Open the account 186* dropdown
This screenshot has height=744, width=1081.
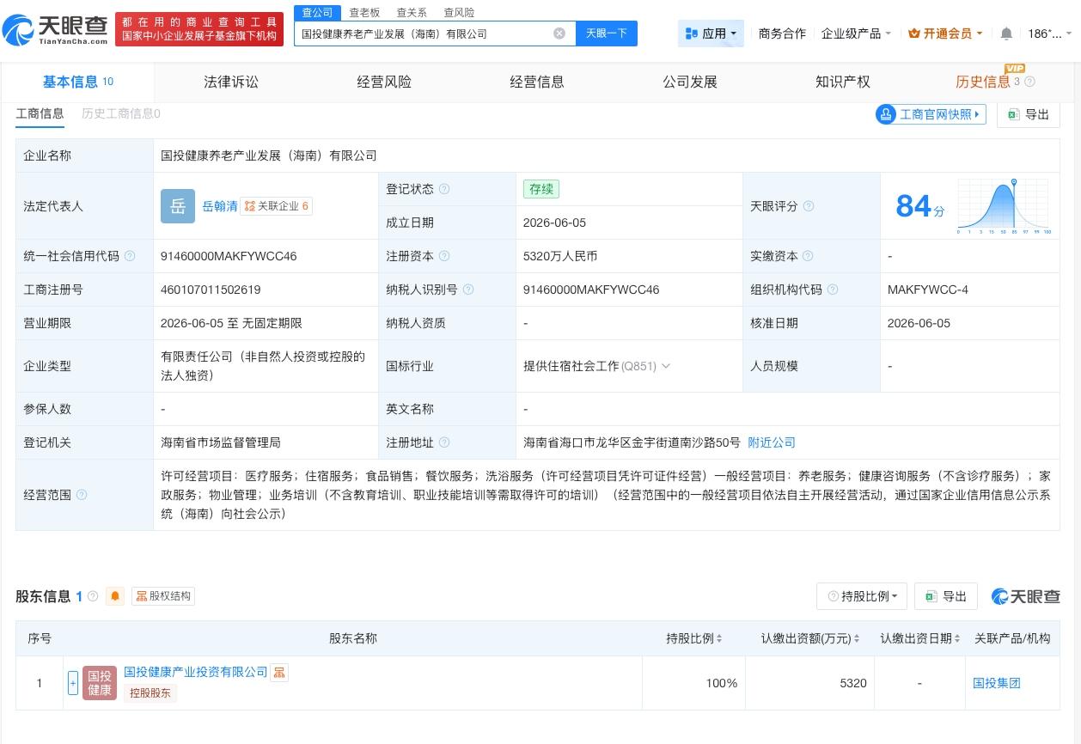[1050, 34]
